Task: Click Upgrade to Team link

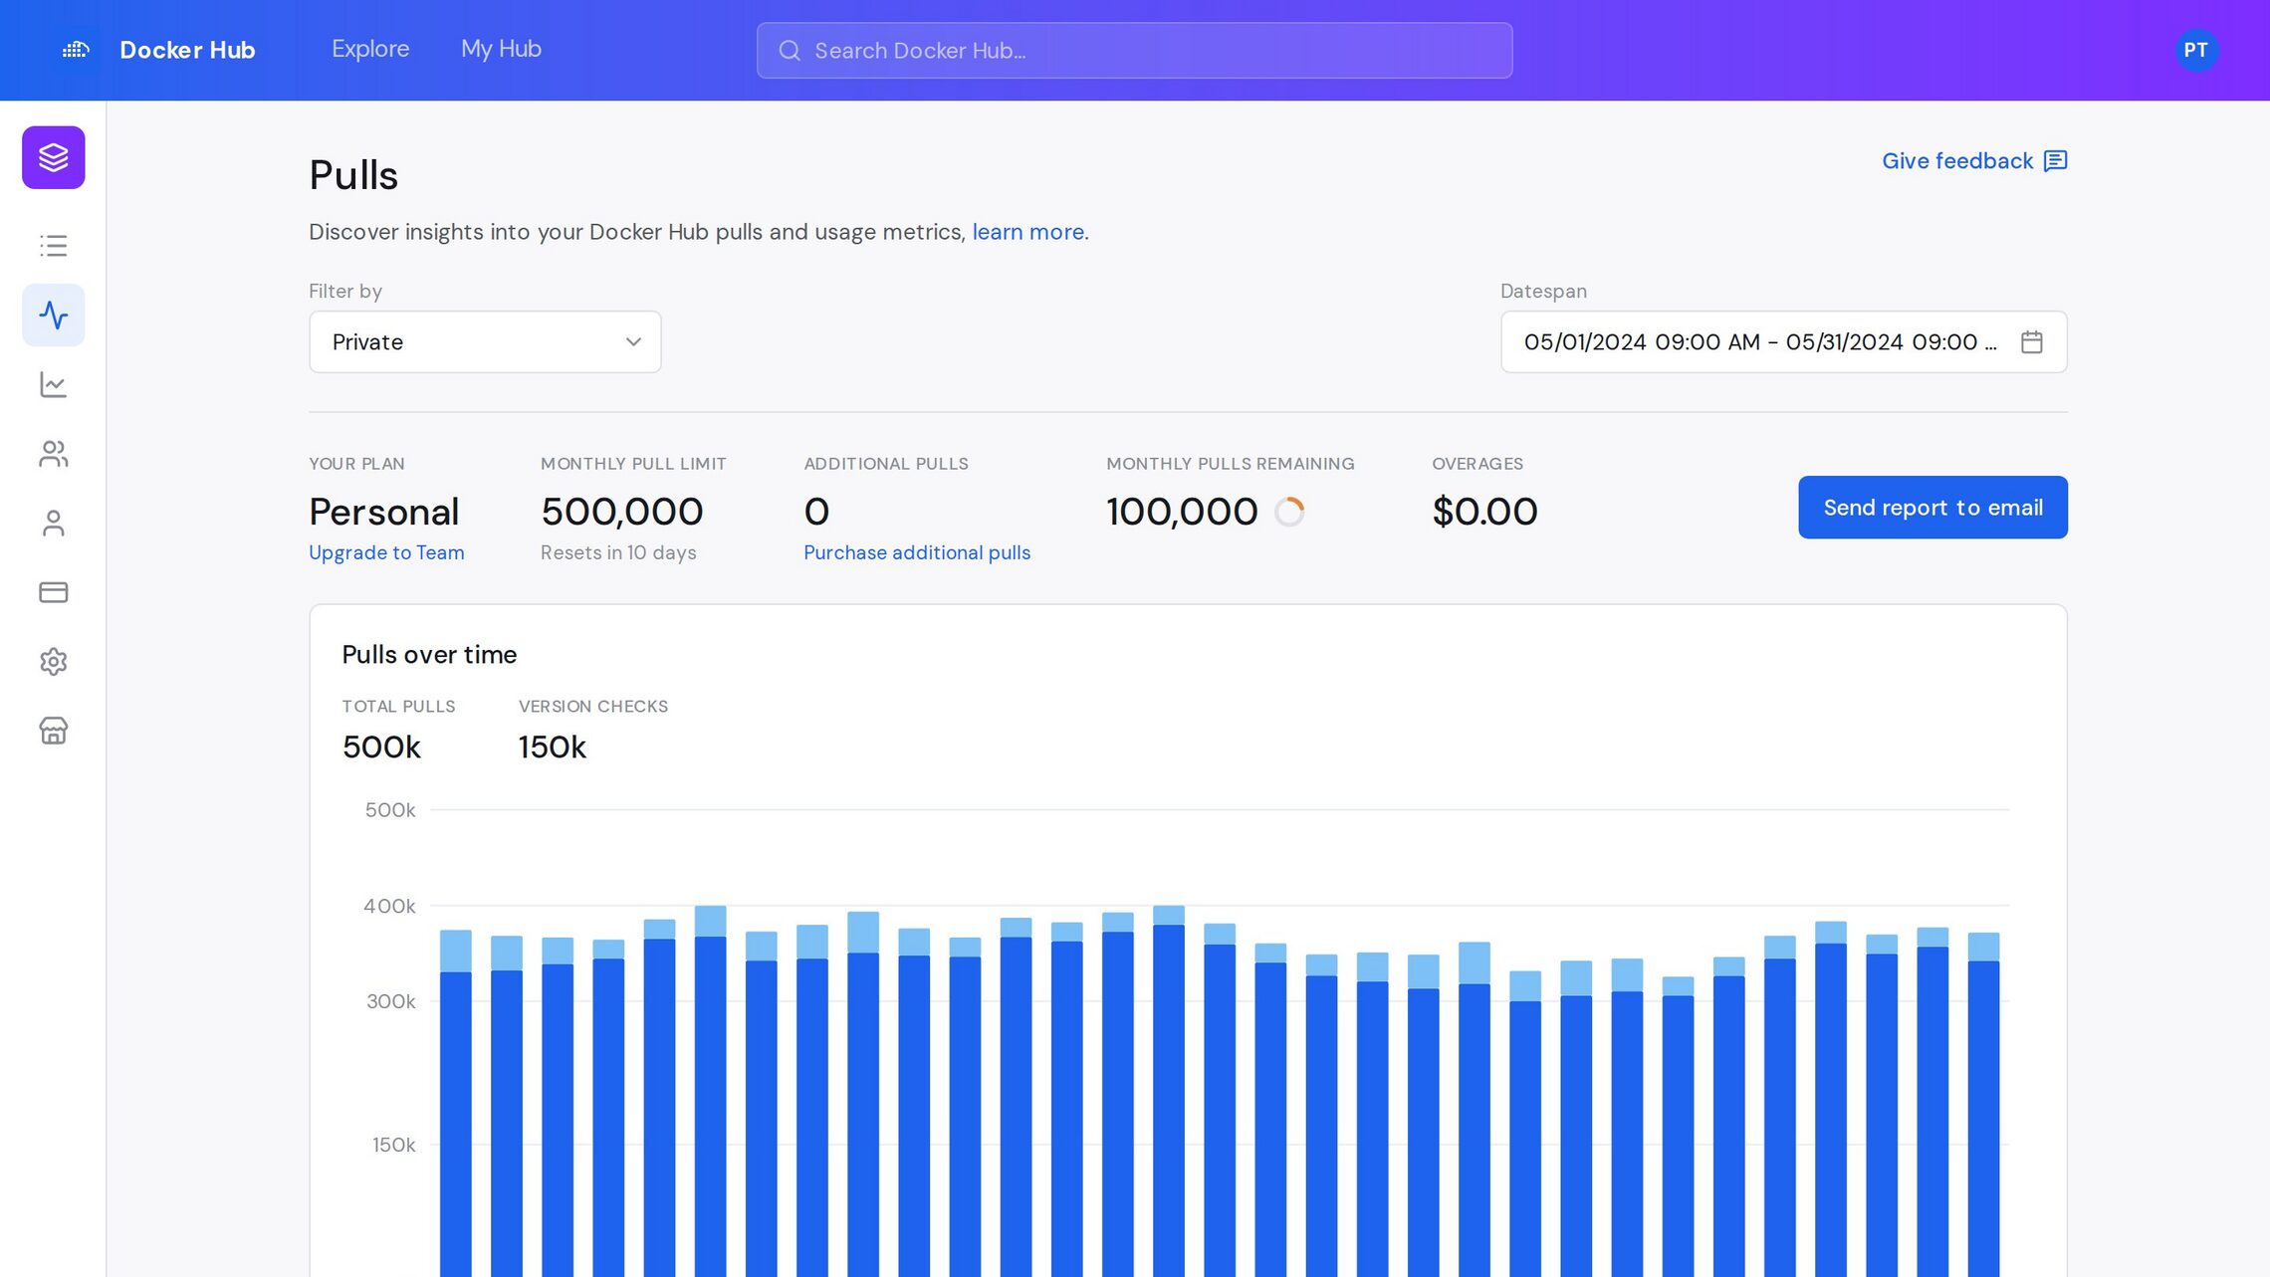Action: (x=386, y=552)
